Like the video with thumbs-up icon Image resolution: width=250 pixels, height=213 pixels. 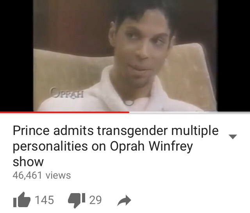click(22, 200)
